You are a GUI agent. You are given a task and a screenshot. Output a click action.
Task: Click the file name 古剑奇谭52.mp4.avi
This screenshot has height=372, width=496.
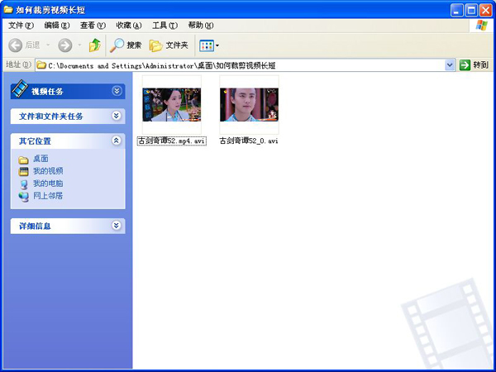coord(171,141)
